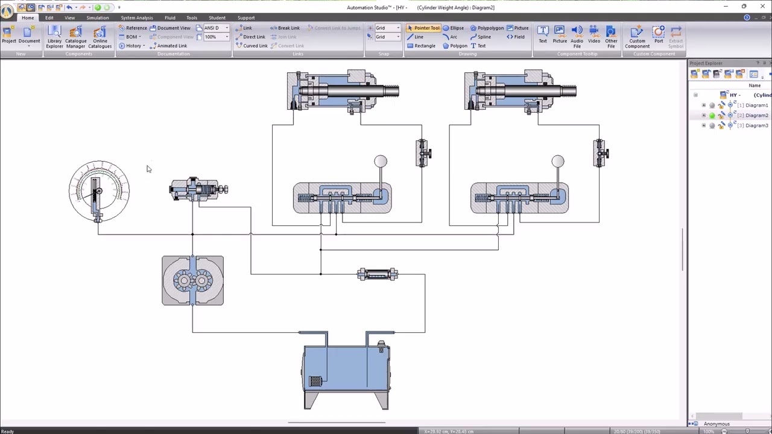Viewport: 772px width, 434px height.
Task: Open the System Analysis tab
Action: (137, 17)
